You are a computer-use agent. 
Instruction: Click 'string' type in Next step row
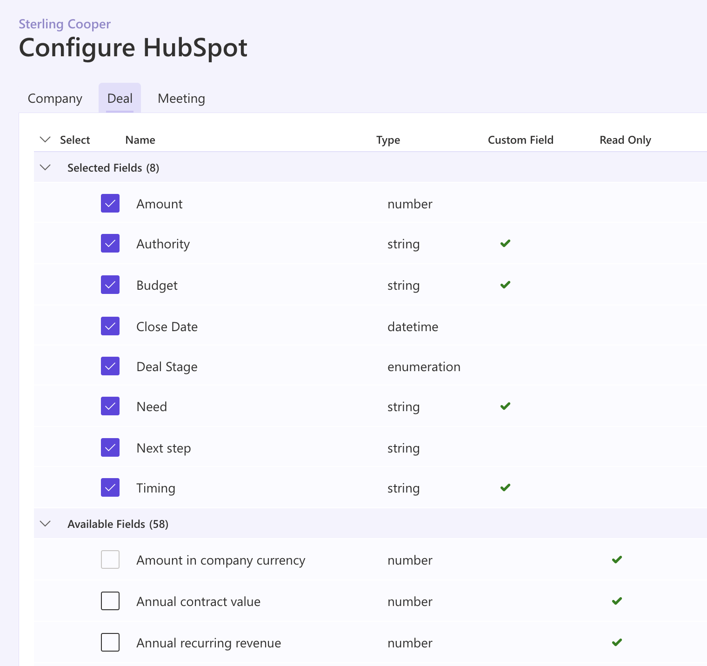click(x=404, y=448)
